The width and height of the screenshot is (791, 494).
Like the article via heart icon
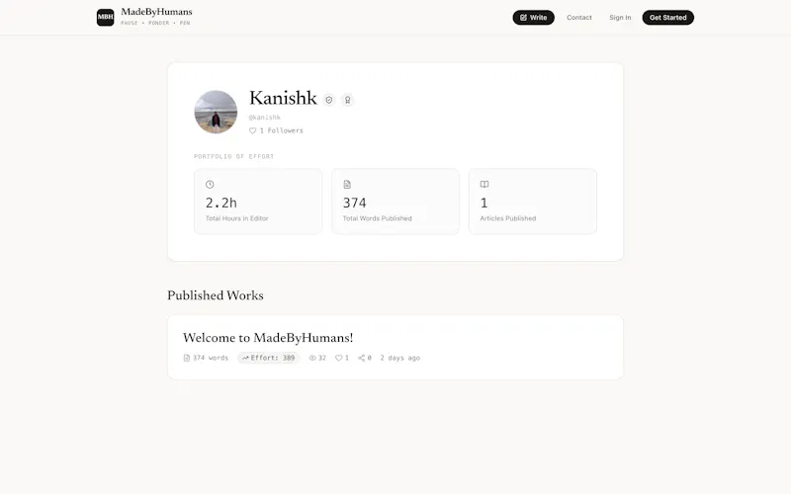pos(339,358)
